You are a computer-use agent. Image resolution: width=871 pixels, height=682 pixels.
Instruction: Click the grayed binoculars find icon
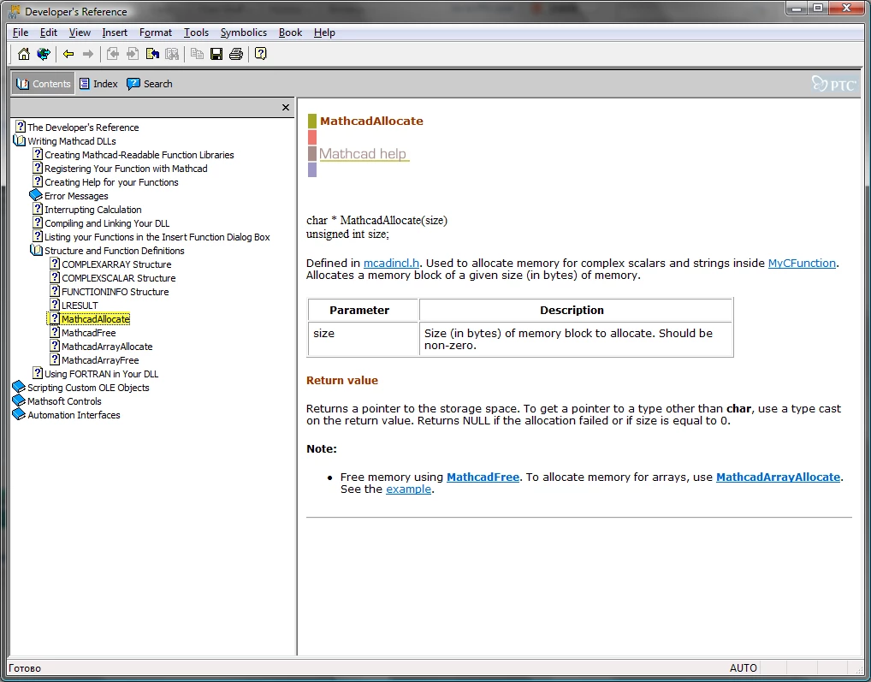(x=172, y=54)
